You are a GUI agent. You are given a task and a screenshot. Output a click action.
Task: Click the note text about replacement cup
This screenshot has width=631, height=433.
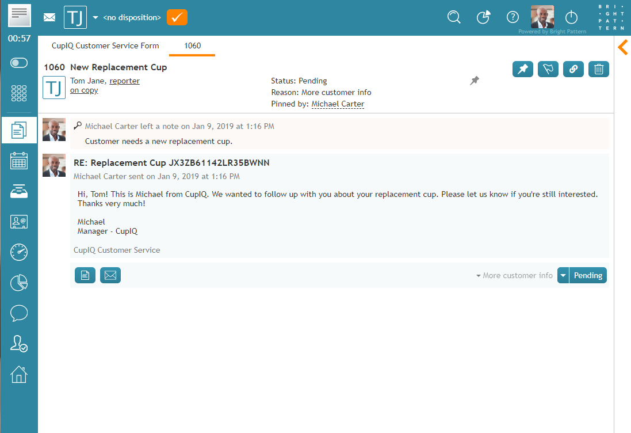pos(159,142)
